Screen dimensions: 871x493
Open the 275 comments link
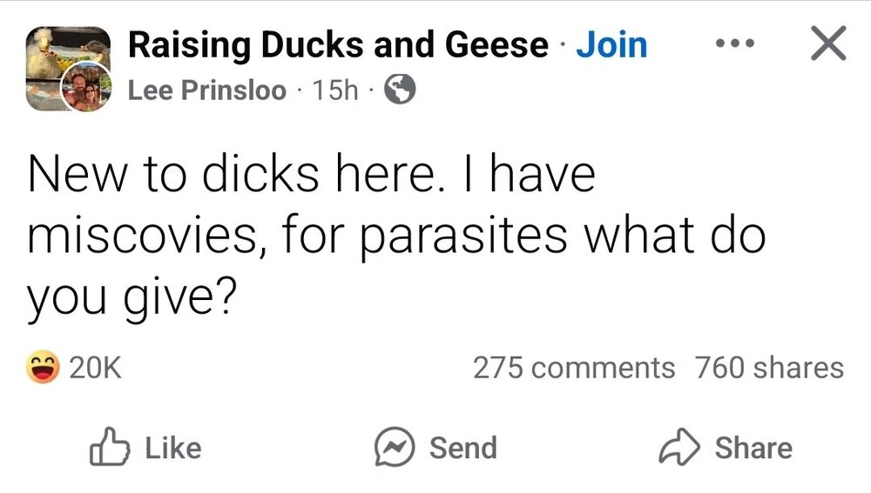tap(573, 368)
